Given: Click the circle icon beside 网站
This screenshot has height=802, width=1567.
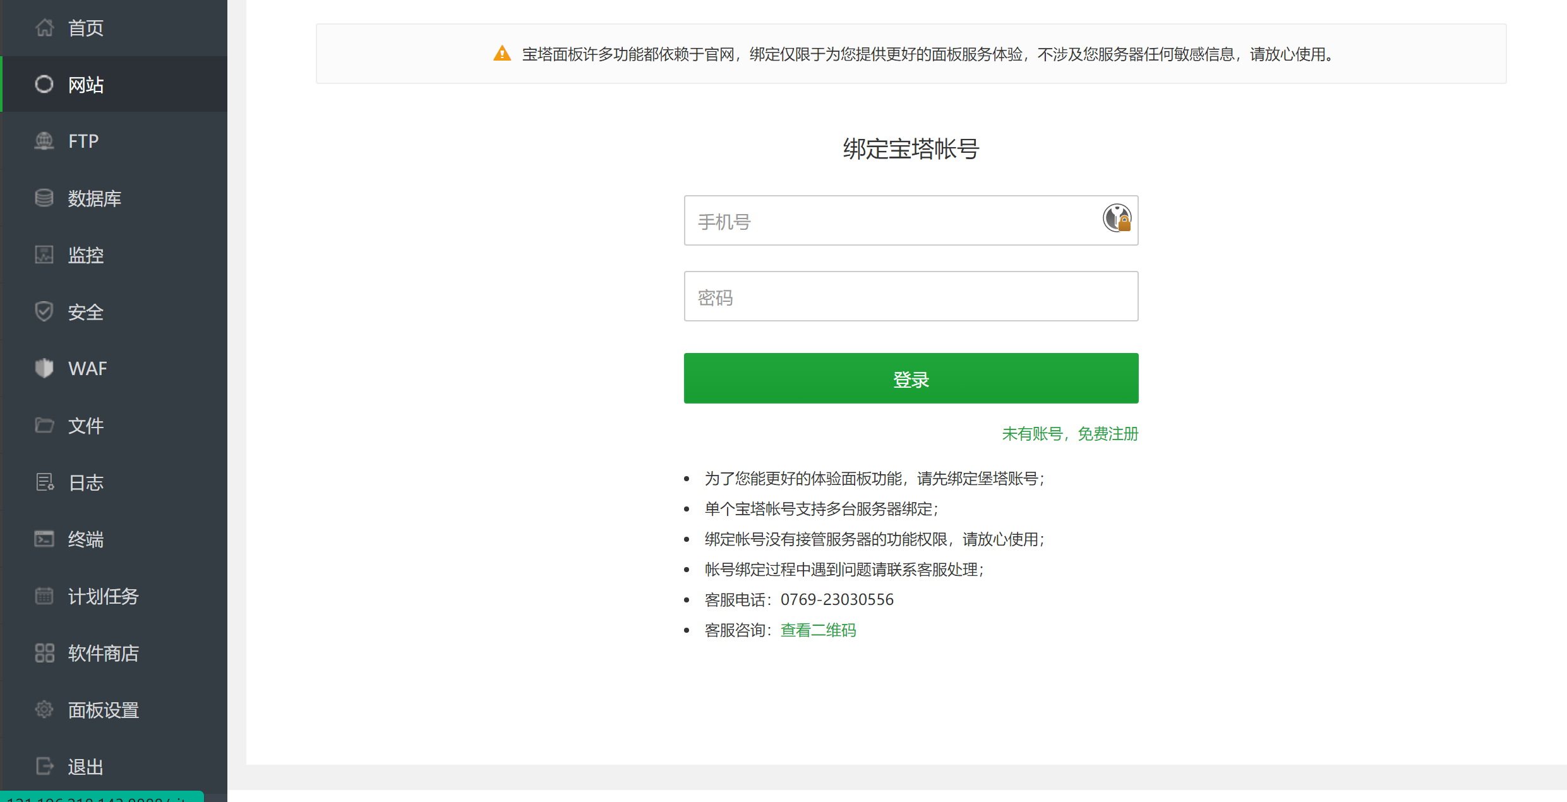Looking at the screenshot, I should point(44,84).
